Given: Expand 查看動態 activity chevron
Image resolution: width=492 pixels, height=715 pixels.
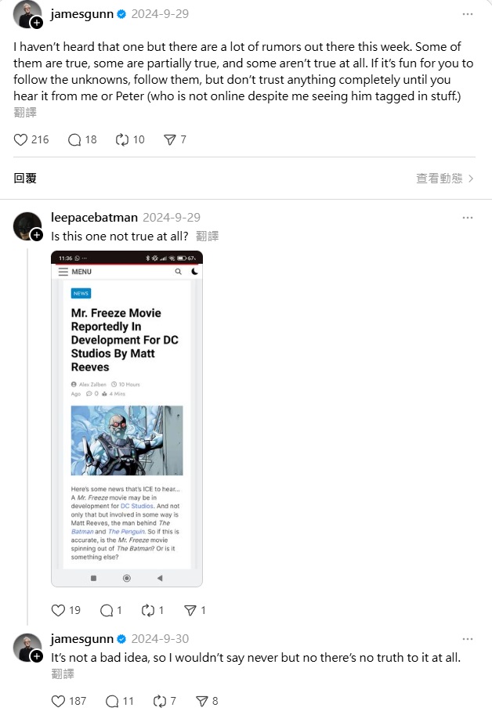Looking at the screenshot, I should 471,179.
